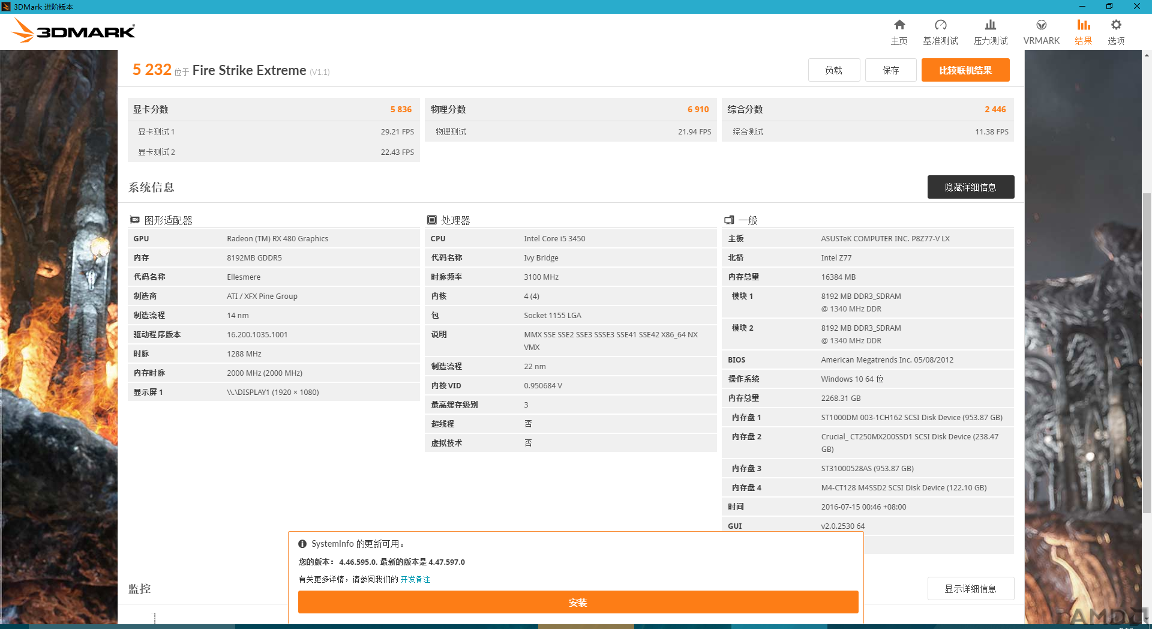The width and height of the screenshot is (1152, 629).
Task: Click the CPU clock value 3100 MHz
Action: 541,277
